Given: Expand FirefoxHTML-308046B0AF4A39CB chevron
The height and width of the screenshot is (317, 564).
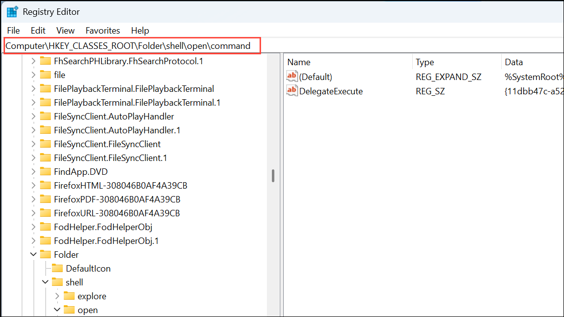Looking at the screenshot, I should point(34,186).
